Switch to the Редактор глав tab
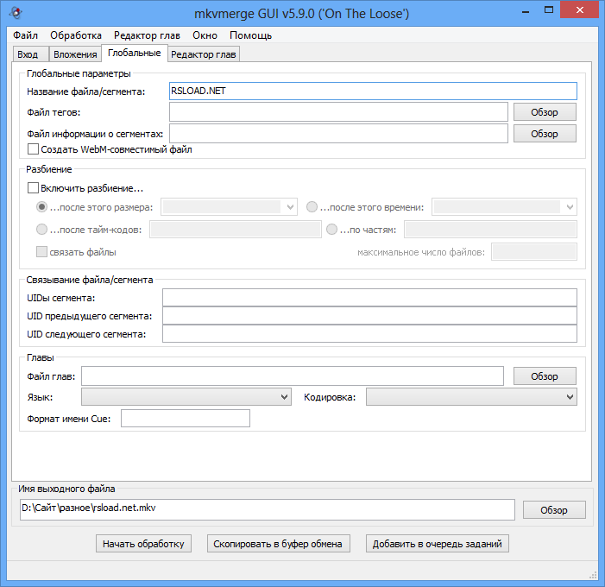The height and width of the screenshot is (587, 605). pos(204,54)
